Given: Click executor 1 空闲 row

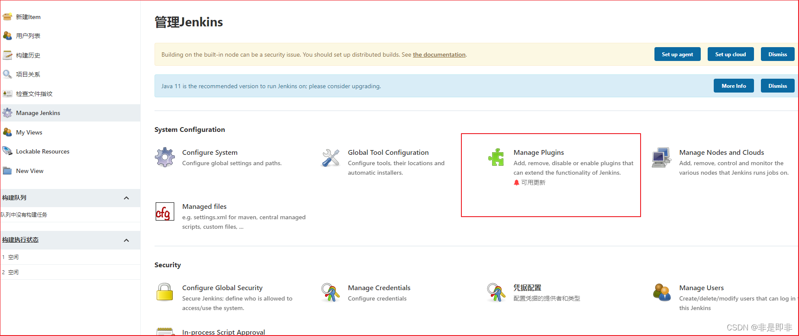Looking at the screenshot, I should click(x=70, y=257).
